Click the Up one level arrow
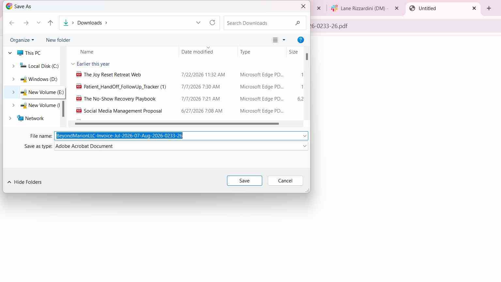The image size is (501, 282). tap(50, 23)
